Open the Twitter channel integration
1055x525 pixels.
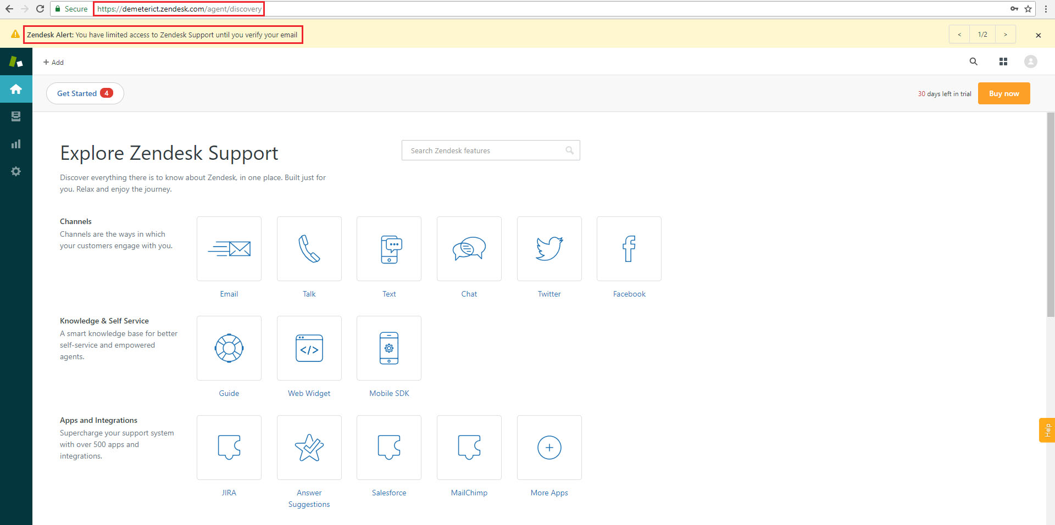point(549,248)
